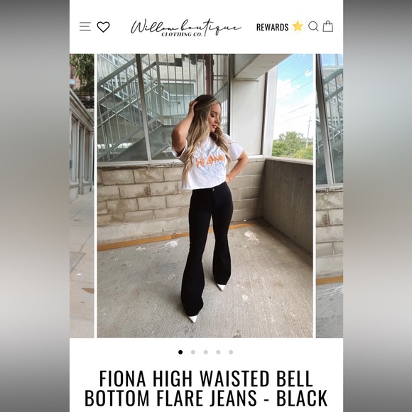This screenshot has width=412, height=412.
Task: Click the CLOTHING CO. text under logo
Action: (x=182, y=34)
